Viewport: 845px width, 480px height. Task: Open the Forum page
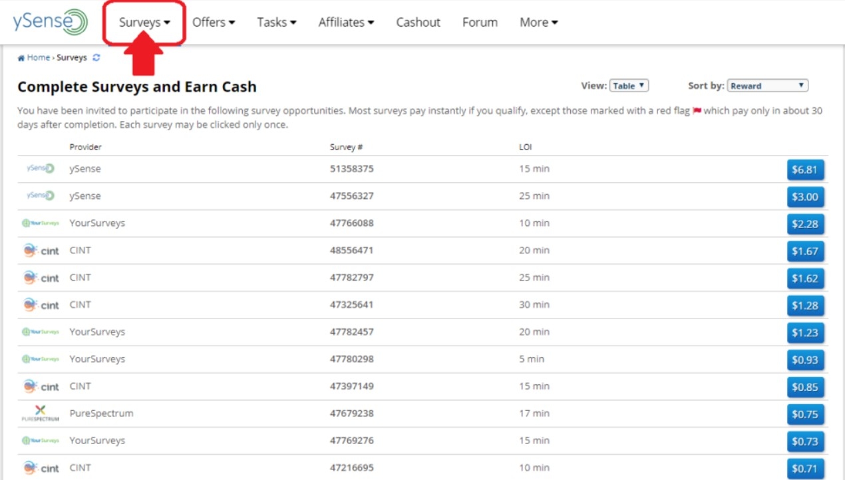coord(479,22)
